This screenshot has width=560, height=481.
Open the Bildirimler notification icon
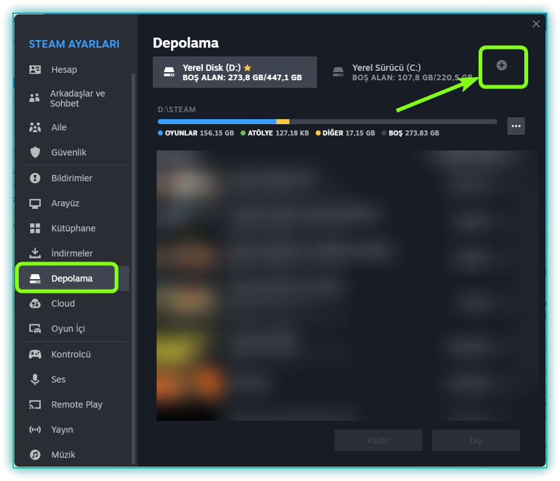point(35,178)
